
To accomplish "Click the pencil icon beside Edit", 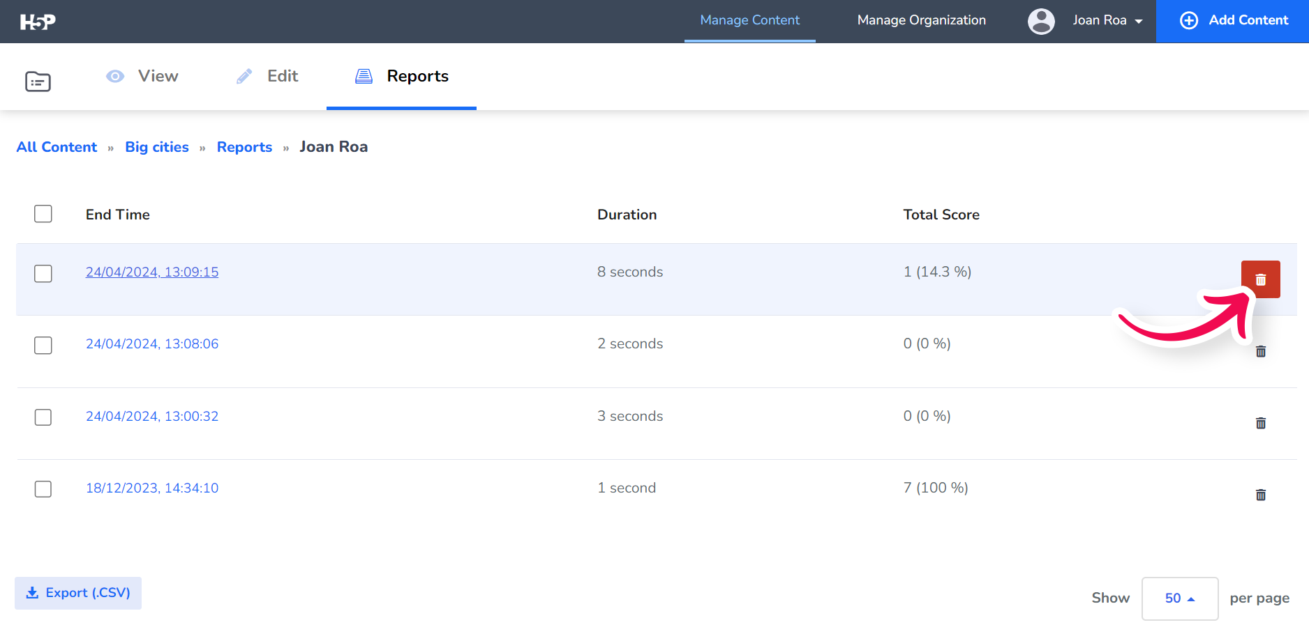I will click(244, 76).
